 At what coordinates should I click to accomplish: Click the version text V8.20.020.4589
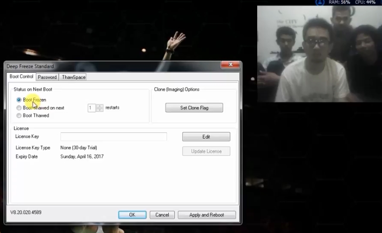click(x=26, y=212)
